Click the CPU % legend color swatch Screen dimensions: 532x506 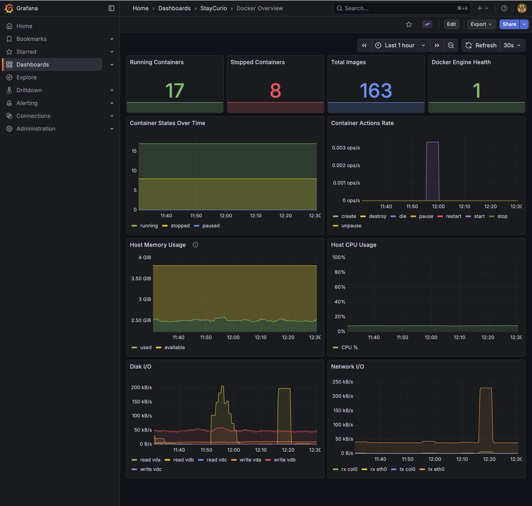pyautogui.click(x=335, y=348)
